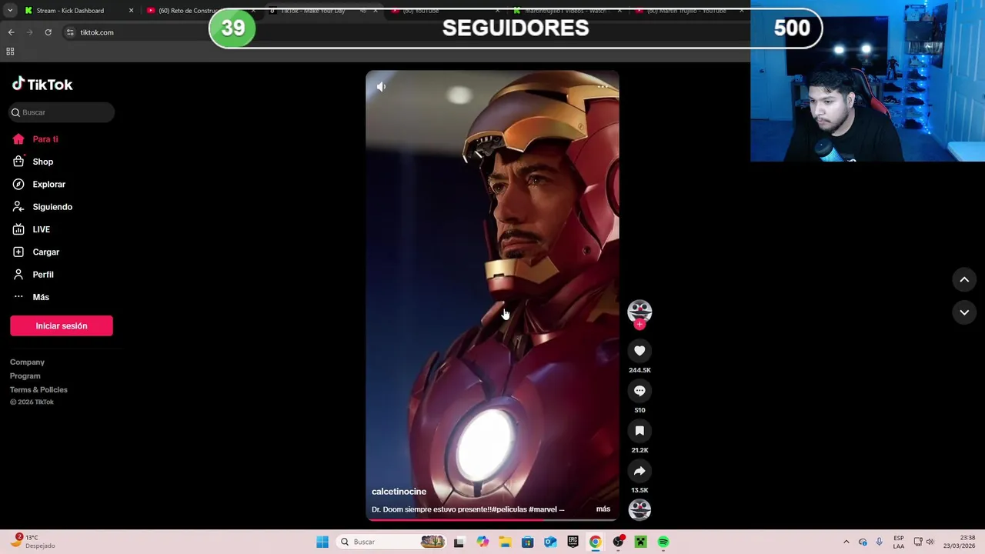Open Outlook from the taskbar
985x554 pixels.
click(550, 542)
